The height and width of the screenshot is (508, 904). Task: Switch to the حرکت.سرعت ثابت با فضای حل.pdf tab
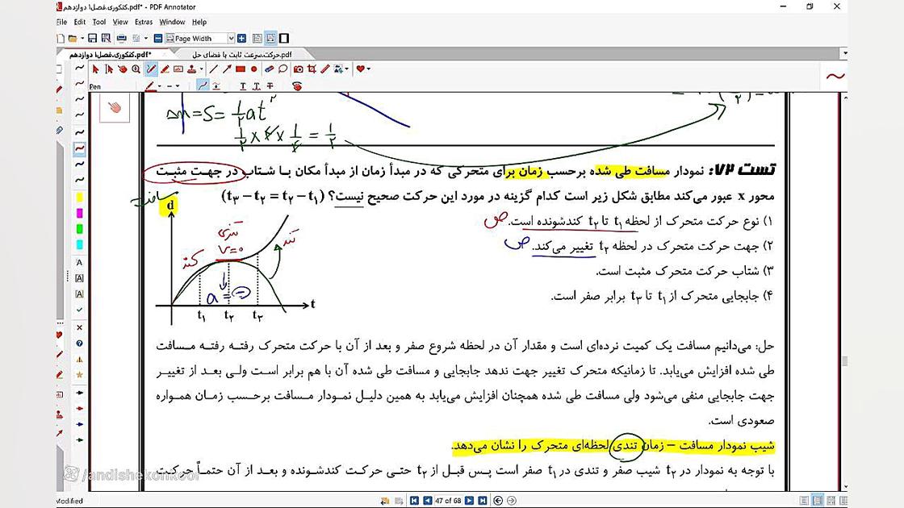(x=242, y=54)
